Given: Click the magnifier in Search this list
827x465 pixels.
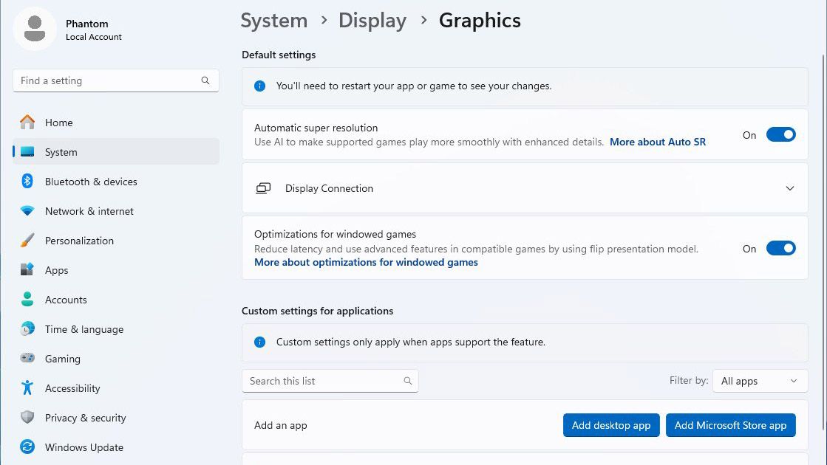Looking at the screenshot, I should point(407,381).
